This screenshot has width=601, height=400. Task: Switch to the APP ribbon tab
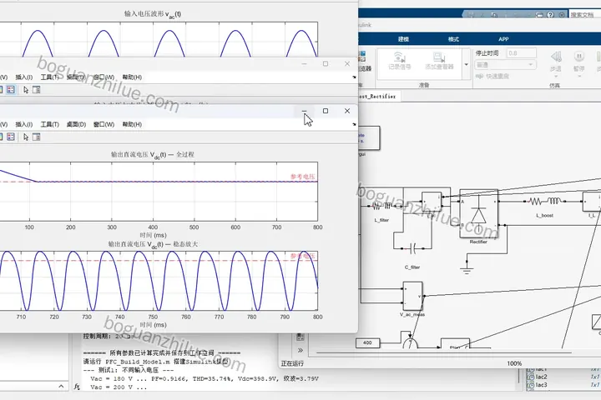point(503,39)
